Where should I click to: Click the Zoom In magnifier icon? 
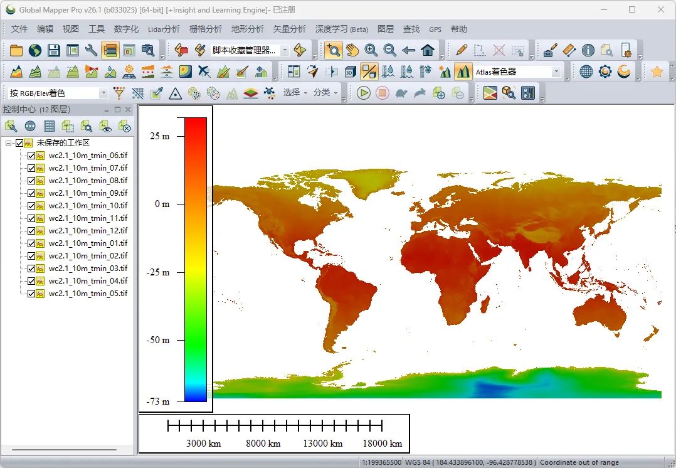point(371,50)
